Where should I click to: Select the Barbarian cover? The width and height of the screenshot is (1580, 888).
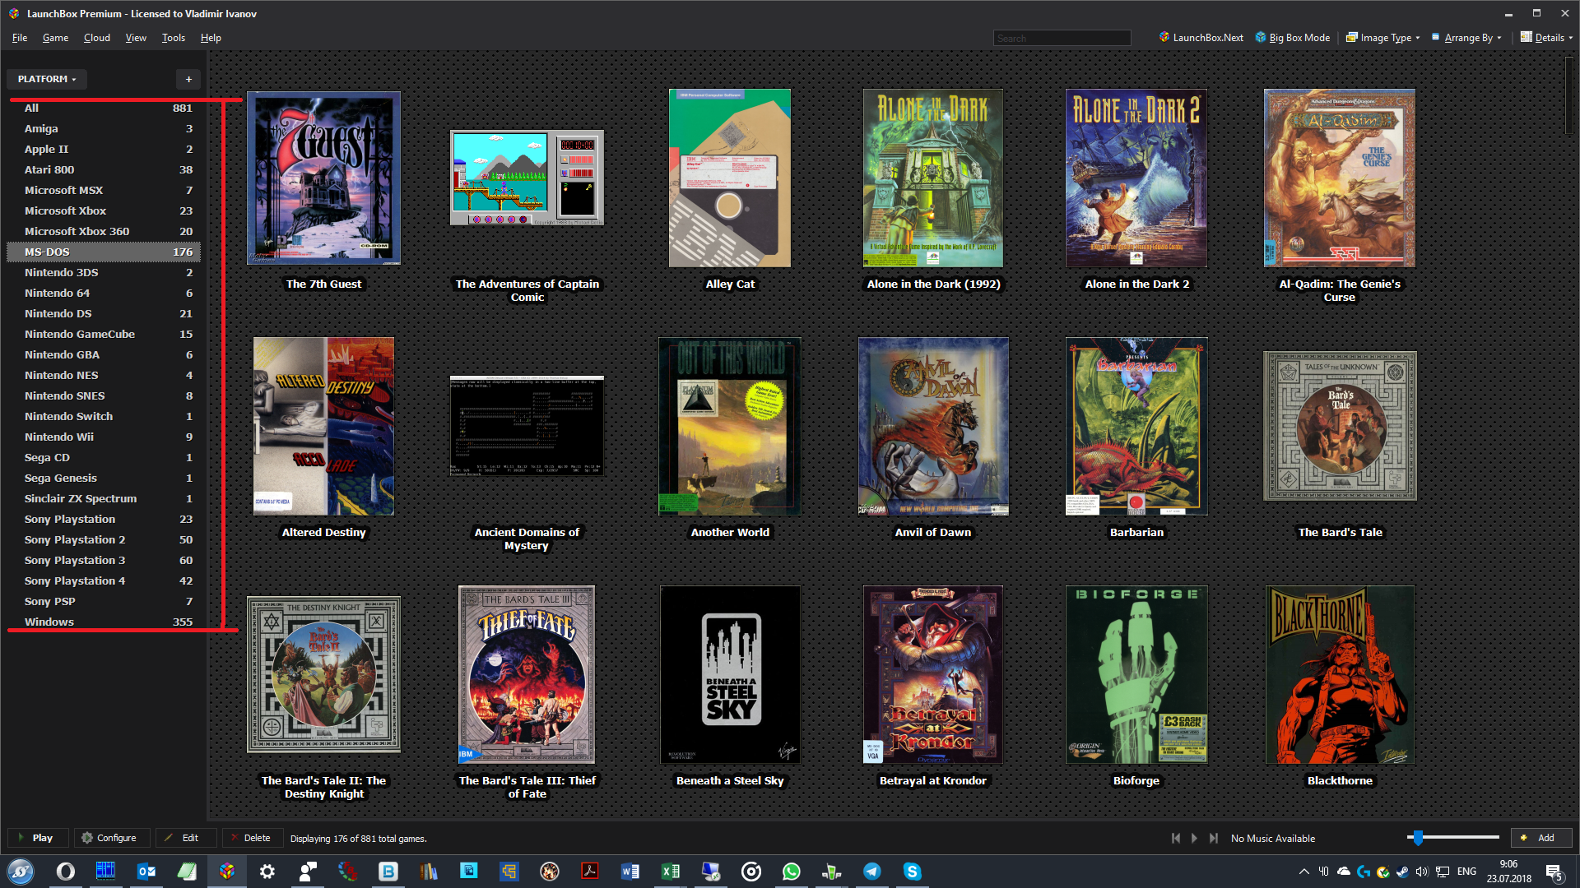(x=1136, y=426)
